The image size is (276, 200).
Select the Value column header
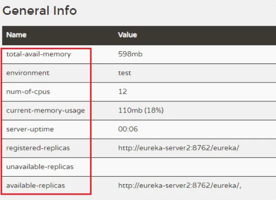click(127, 35)
